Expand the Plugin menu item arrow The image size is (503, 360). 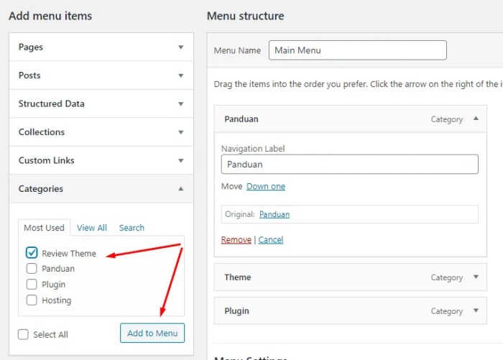coord(476,310)
